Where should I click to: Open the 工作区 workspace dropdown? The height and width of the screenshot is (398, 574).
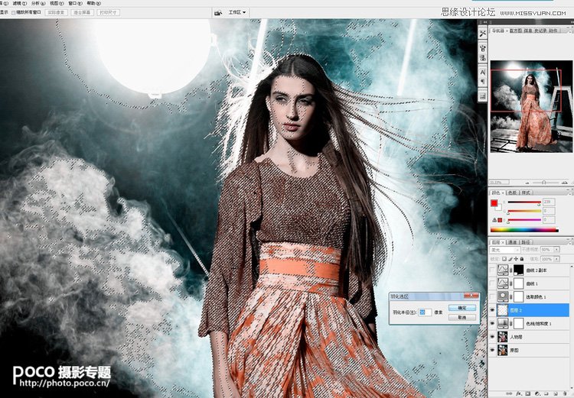(x=237, y=12)
